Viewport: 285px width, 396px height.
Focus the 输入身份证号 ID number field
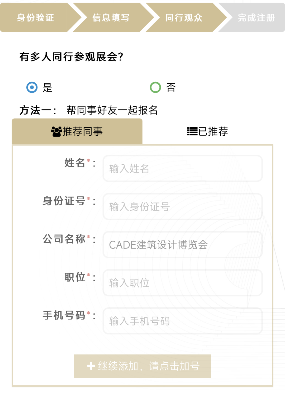click(x=183, y=206)
